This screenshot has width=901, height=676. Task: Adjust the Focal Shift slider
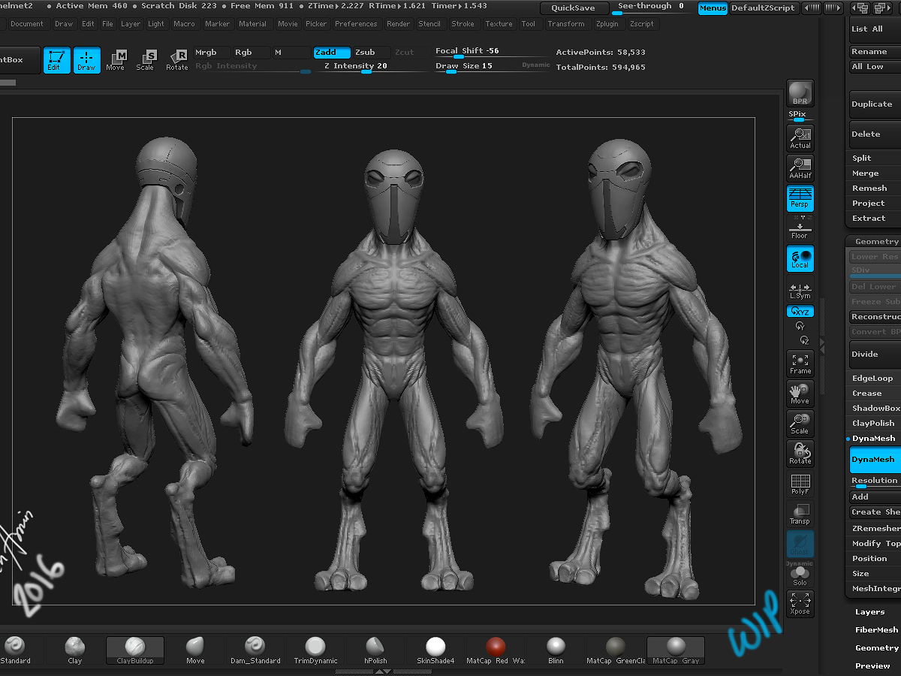pos(493,52)
